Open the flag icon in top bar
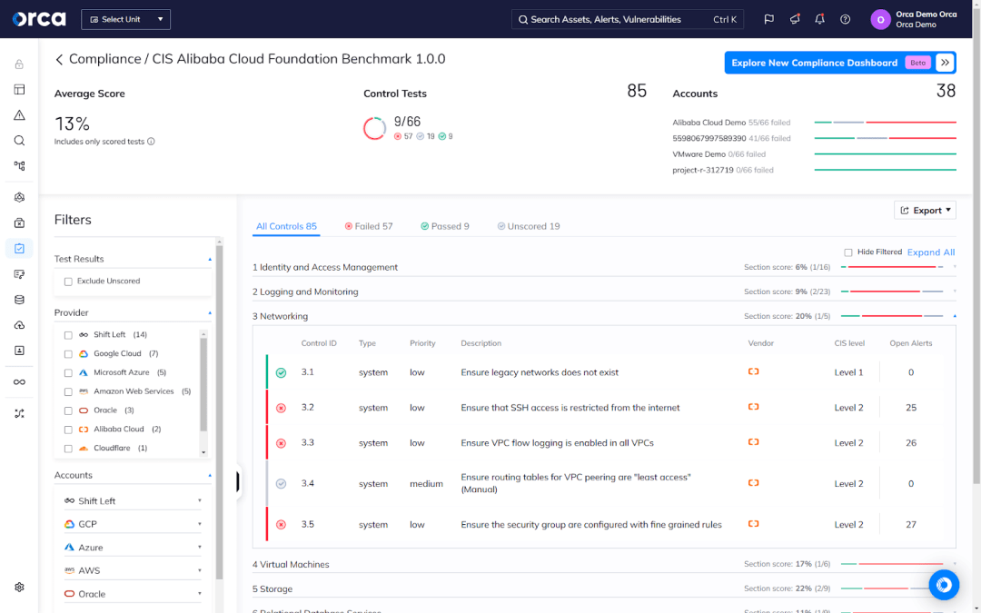Screen dimensions: 981x613 [769, 19]
